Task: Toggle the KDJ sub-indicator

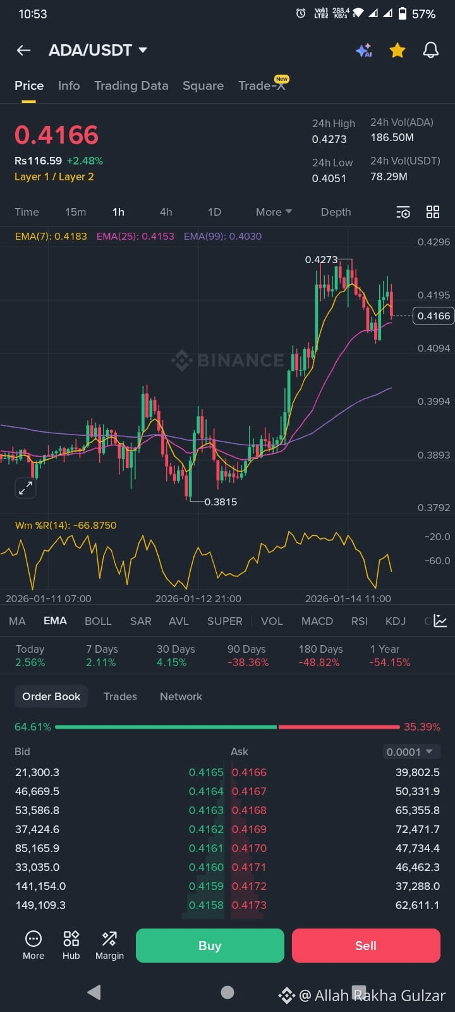Action: 396,621
